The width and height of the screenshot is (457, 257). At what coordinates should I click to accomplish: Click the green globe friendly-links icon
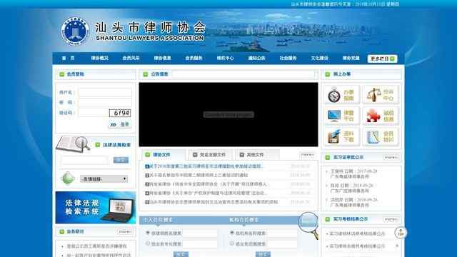[67, 178]
